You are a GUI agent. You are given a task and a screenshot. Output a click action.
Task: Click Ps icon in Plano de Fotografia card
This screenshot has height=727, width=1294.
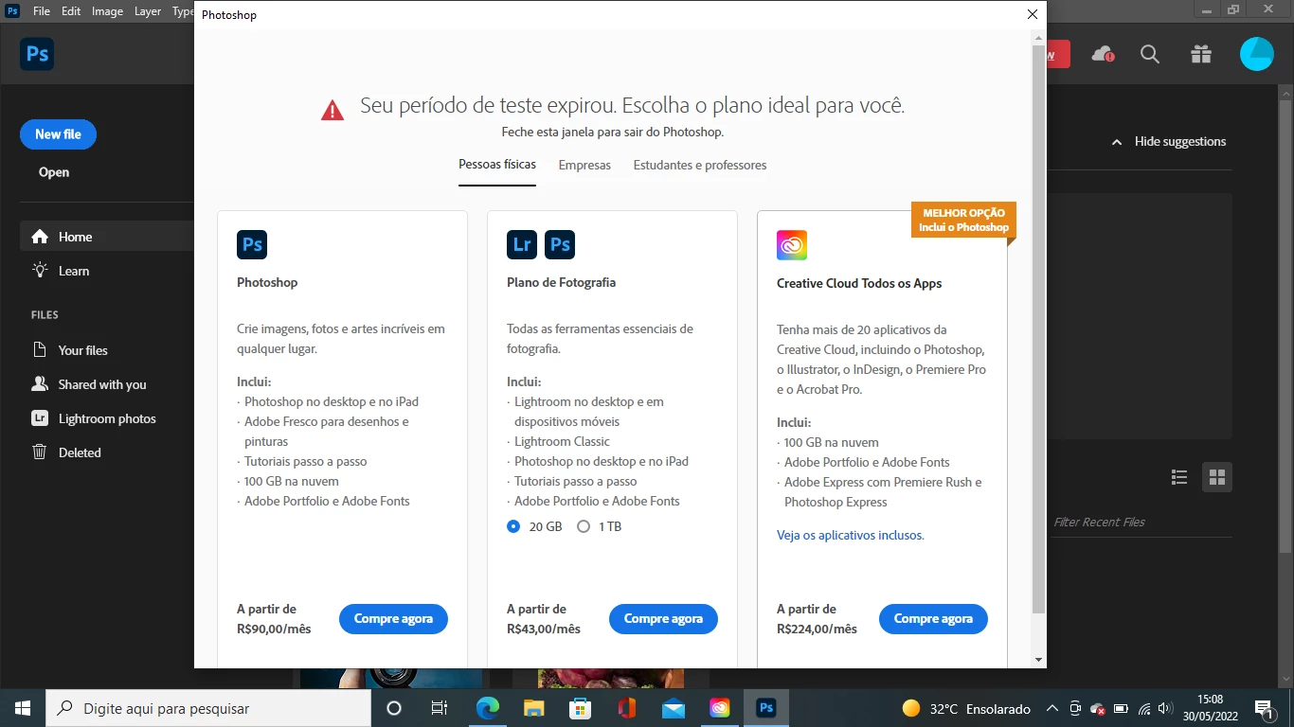pyautogui.click(x=560, y=244)
